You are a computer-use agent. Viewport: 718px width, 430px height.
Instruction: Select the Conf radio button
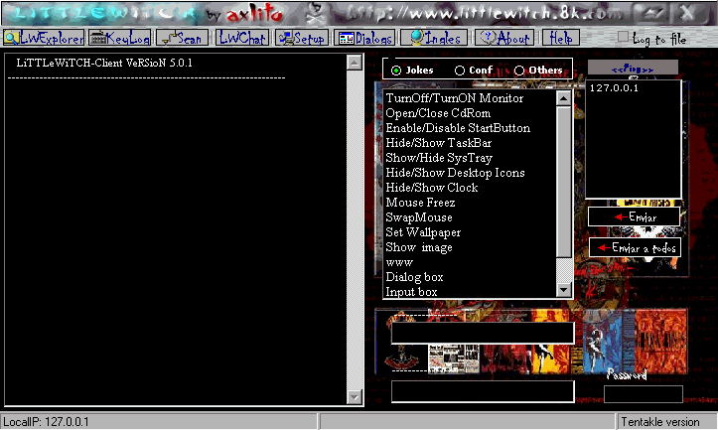click(460, 71)
